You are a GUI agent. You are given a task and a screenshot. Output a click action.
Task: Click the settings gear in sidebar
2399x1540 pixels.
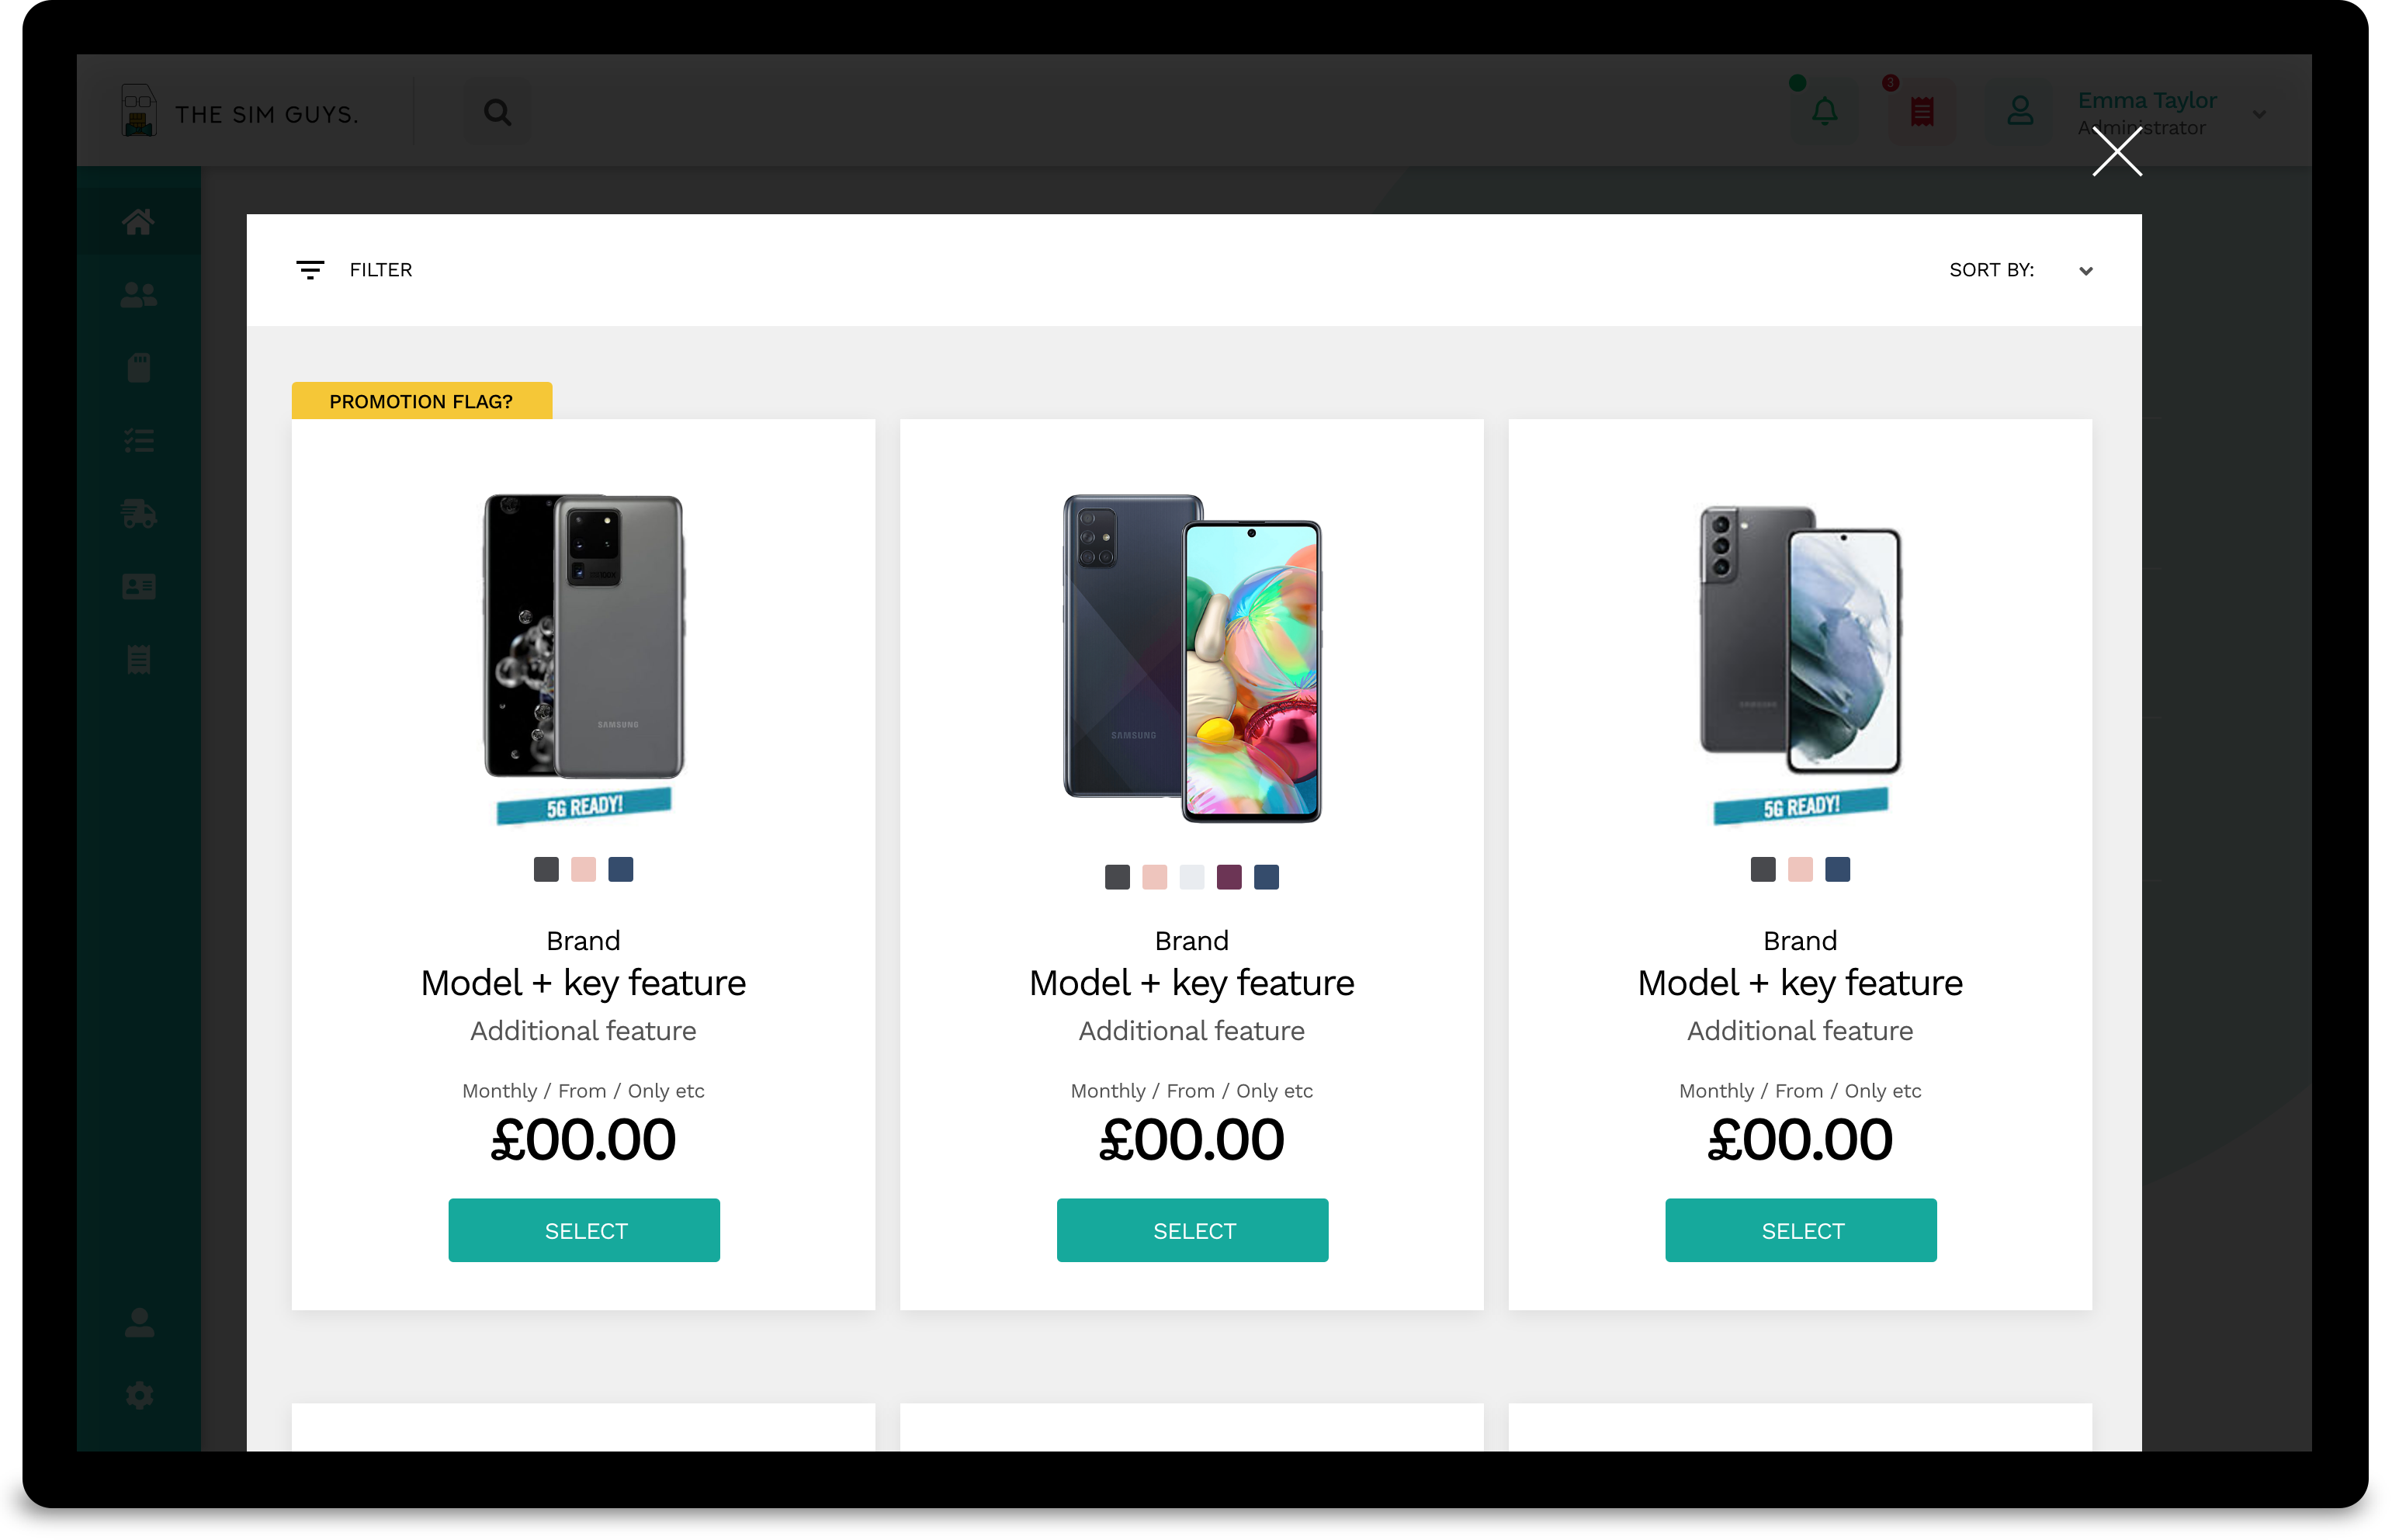tap(139, 1396)
